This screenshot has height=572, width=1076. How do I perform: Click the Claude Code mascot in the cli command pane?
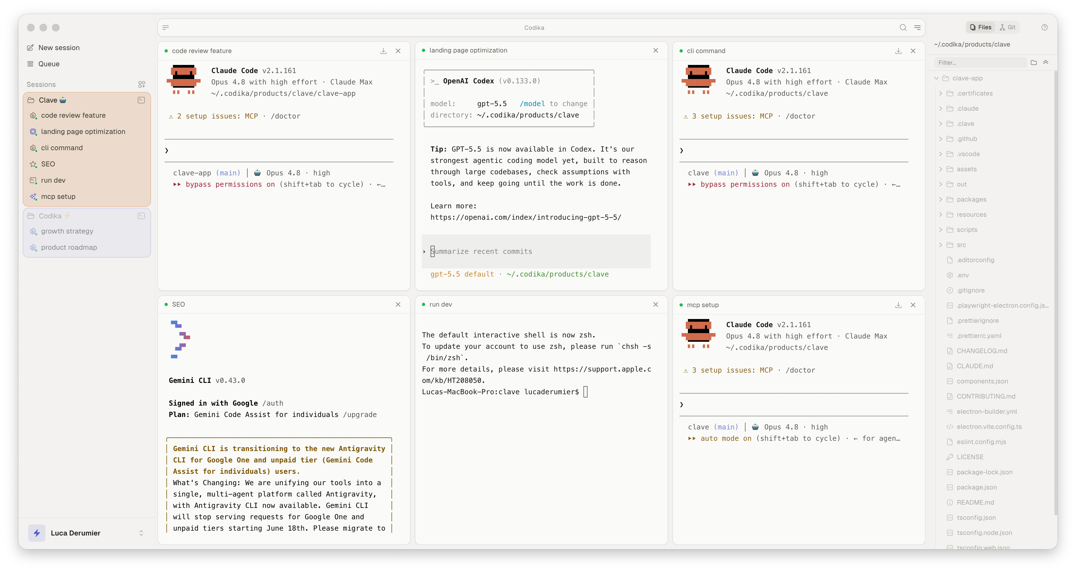tap(698, 80)
